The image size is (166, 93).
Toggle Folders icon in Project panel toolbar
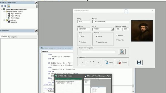pos(9,6)
